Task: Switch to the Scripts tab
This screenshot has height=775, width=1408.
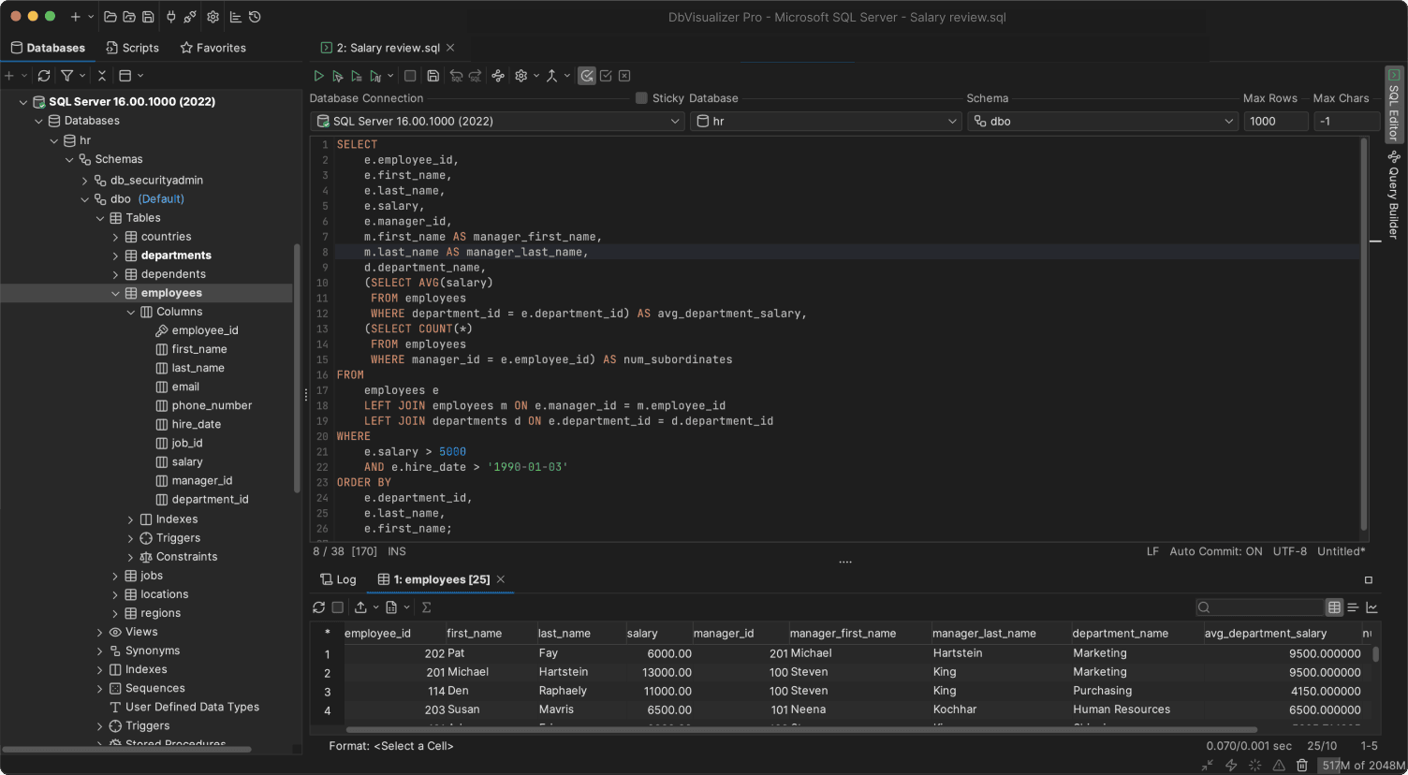Action: coord(132,47)
